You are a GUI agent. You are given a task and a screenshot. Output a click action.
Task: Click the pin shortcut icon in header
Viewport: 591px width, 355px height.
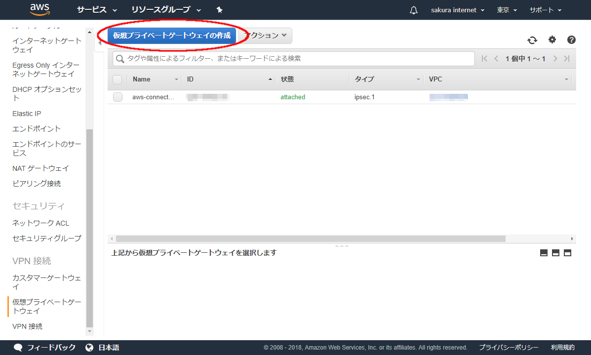(x=219, y=10)
